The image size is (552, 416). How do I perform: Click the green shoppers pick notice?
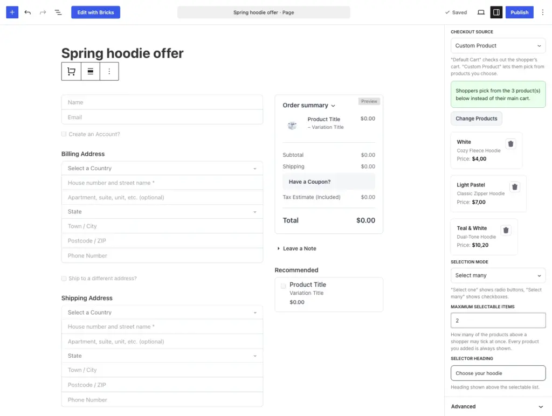[x=498, y=95]
